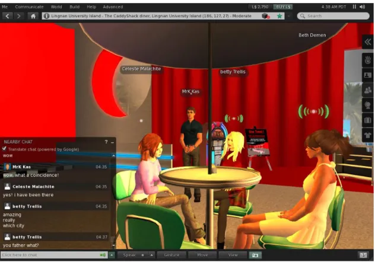The image size is (375, 262).
Task: Take a snapshot with the camera icon
Action: (x=255, y=255)
